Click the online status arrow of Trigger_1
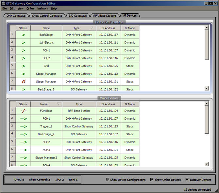219x193 pixels. tap(23, 126)
